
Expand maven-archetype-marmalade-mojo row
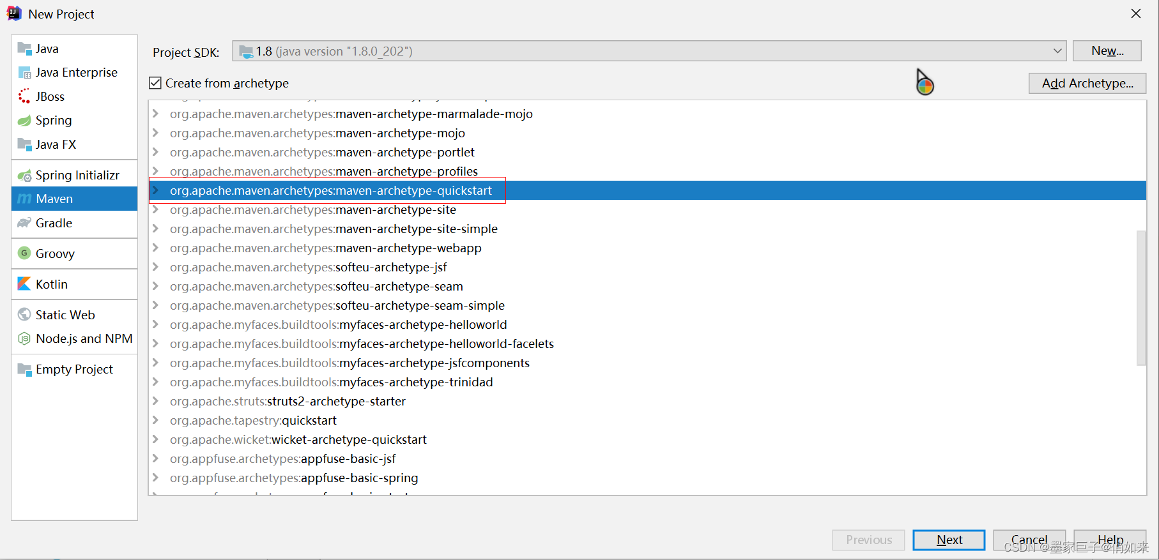155,114
